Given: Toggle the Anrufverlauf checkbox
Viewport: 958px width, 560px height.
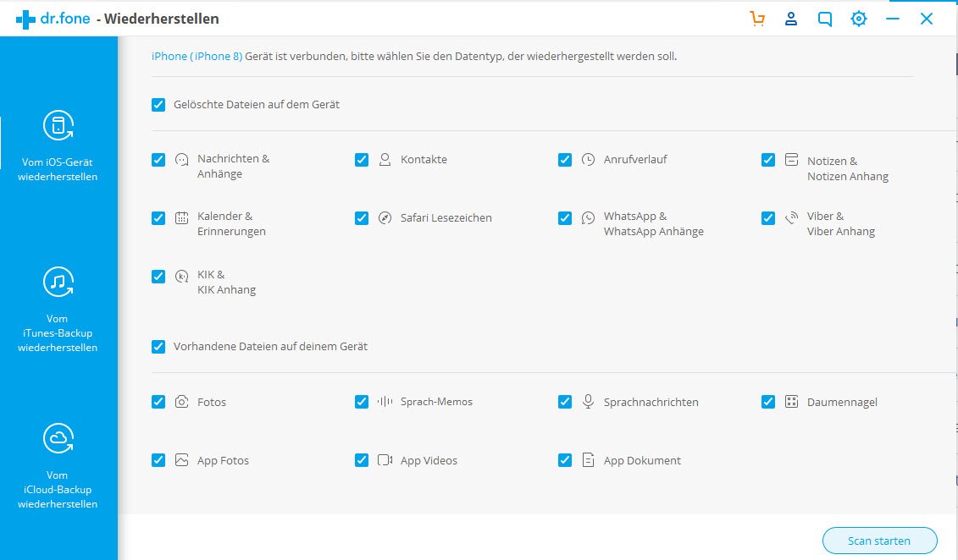Looking at the screenshot, I should pos(565,160).
